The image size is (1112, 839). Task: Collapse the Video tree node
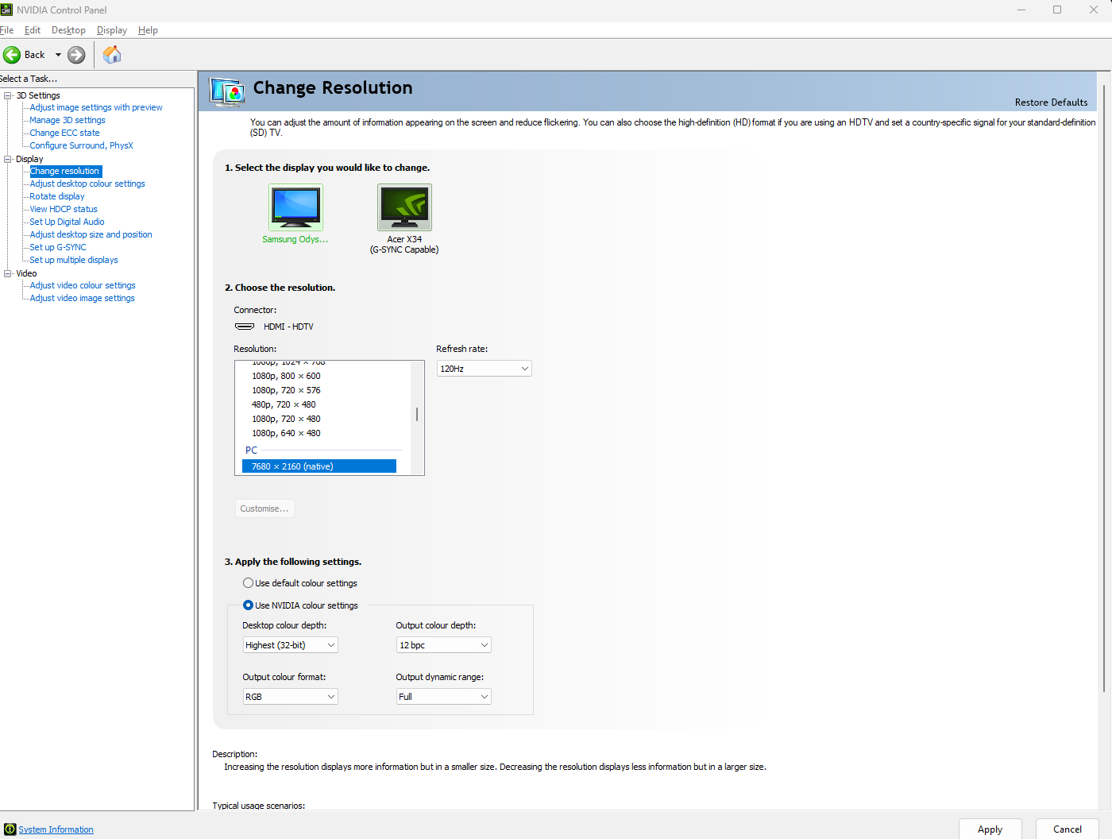(x=8, y=273)
